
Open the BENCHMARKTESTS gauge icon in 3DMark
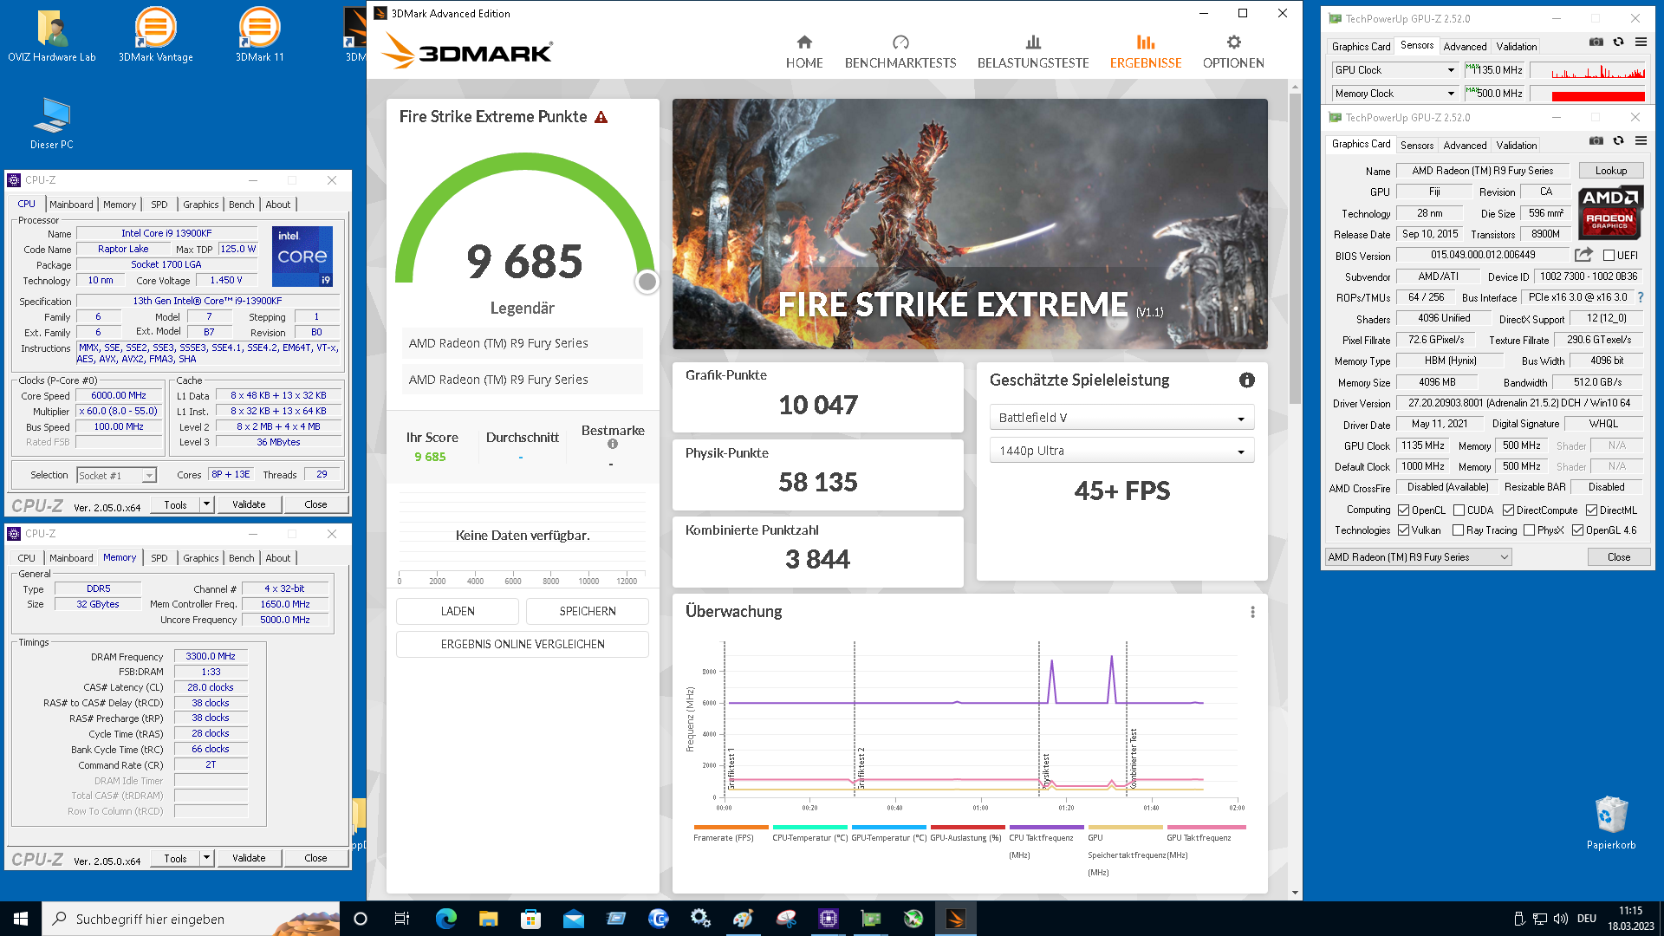coord(900,42)
